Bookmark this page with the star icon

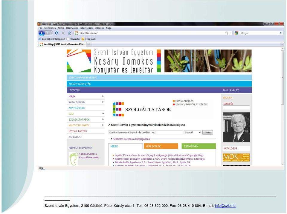tap(227, 33)
